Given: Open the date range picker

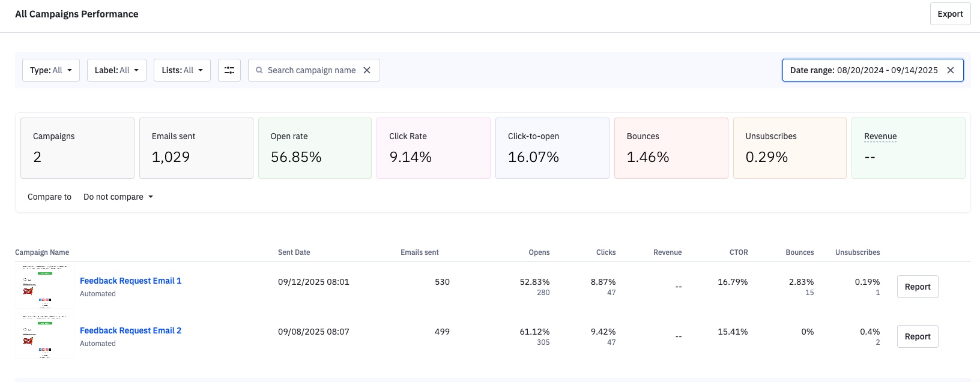Looking at the screenshot, I should [863, 70].
